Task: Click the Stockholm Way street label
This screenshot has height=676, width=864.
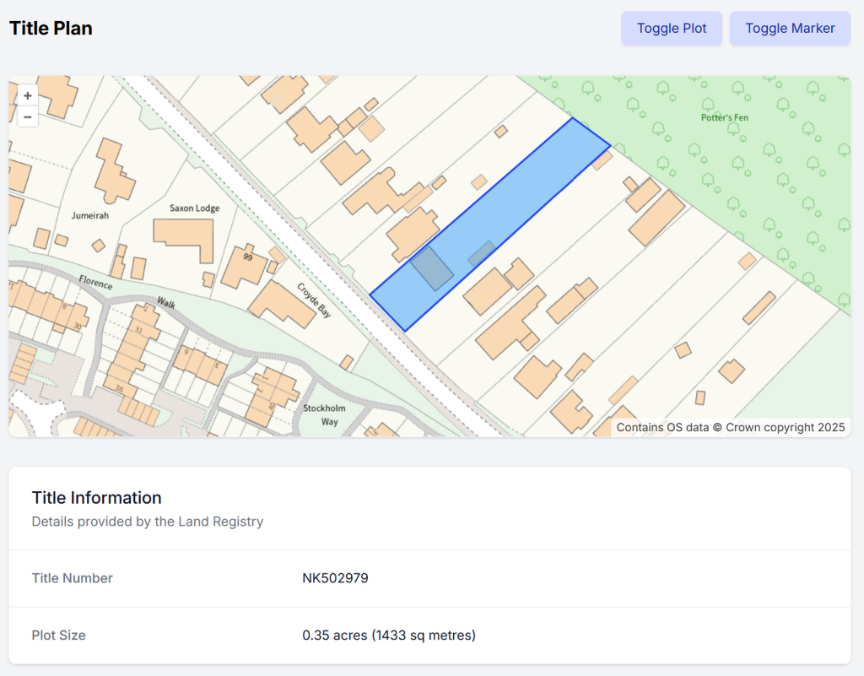Action: pyautogui.click(x=321, y=414)
